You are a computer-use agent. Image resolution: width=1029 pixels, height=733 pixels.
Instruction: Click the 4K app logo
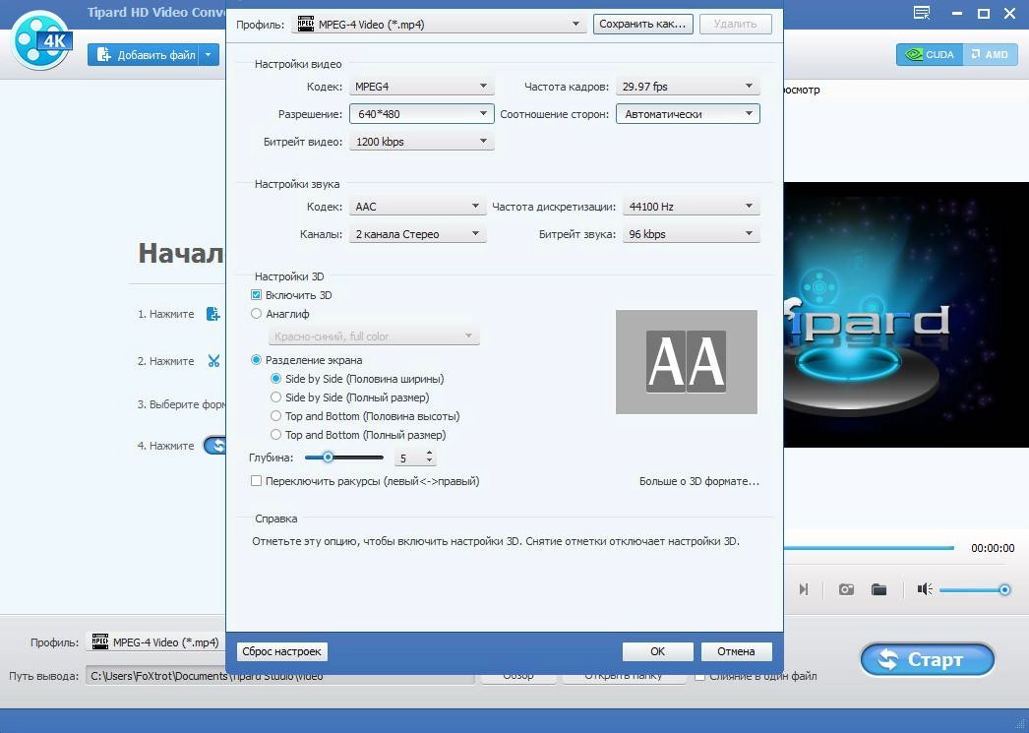point(41,39)
